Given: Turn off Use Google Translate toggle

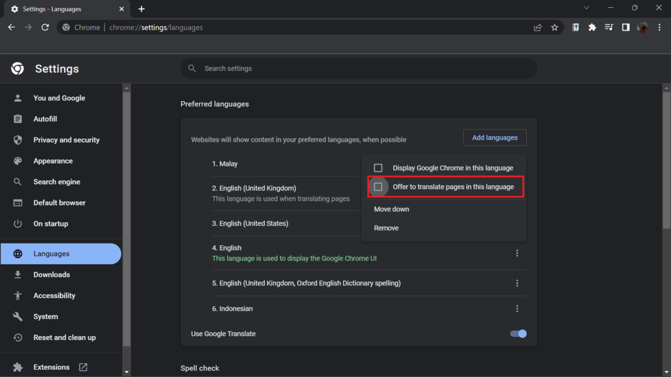Looking at the screenshot, I should click(518, 334).
